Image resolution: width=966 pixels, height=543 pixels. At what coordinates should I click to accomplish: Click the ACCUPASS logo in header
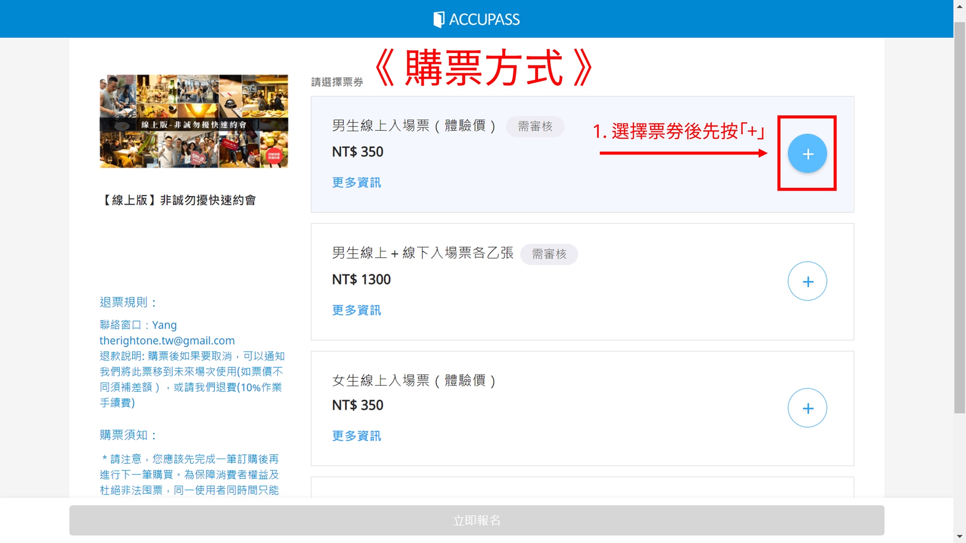pyautogui.click(x=476, y=19)
